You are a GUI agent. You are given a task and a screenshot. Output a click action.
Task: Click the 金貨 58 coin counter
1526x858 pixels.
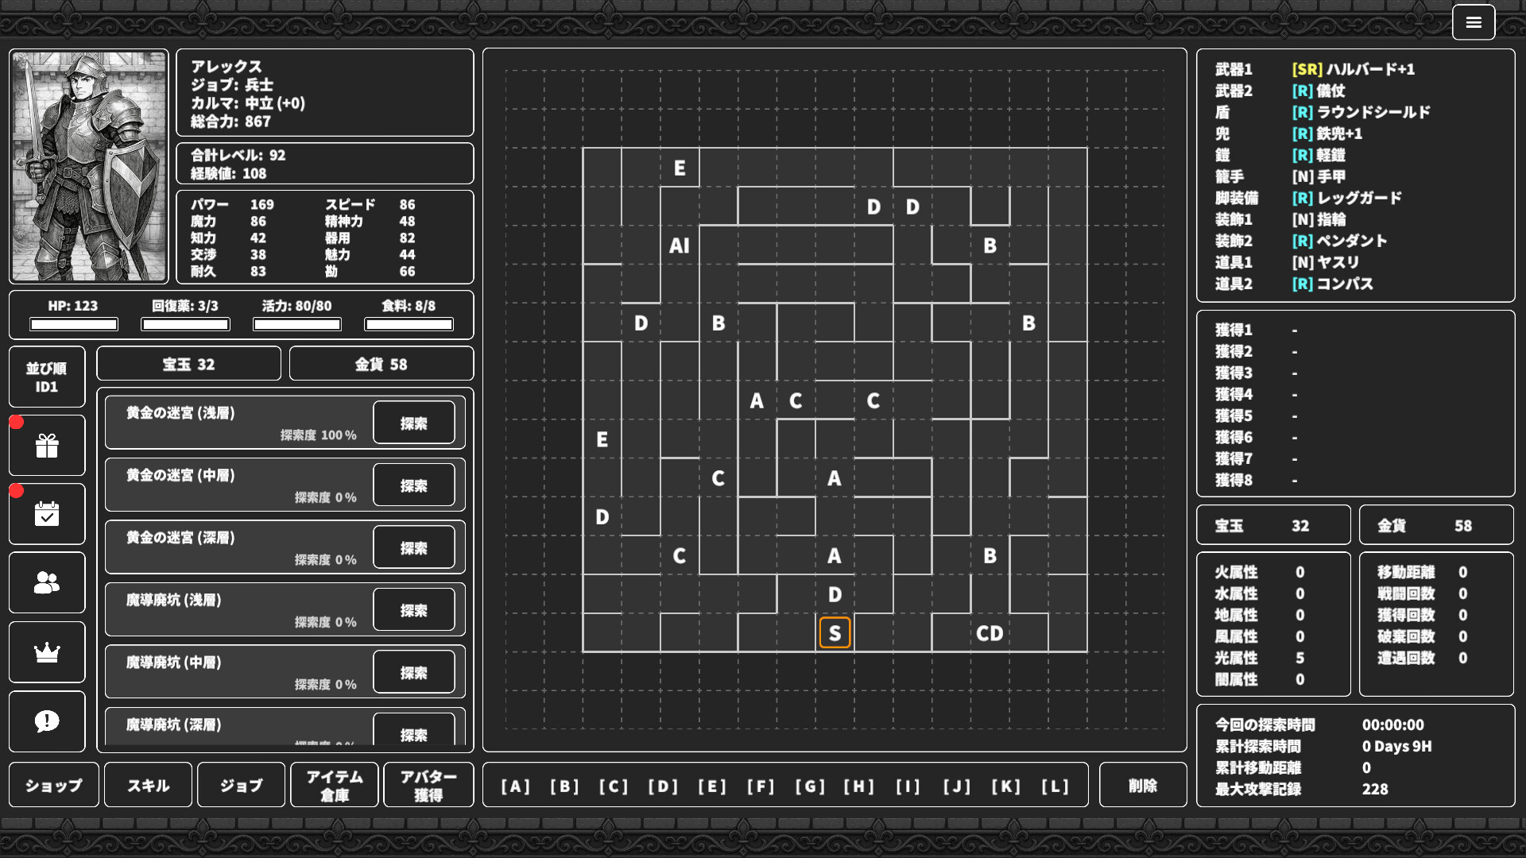[381, 364]
